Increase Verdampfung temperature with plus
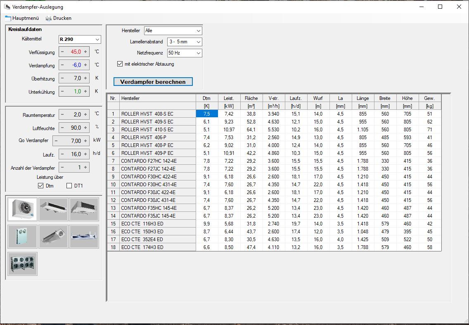The image size is (469, 325). pyautogui.click(x=85, y=65)
